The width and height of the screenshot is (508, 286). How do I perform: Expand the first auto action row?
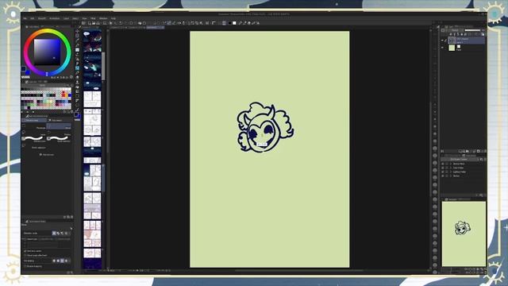[x=451, y=164]
